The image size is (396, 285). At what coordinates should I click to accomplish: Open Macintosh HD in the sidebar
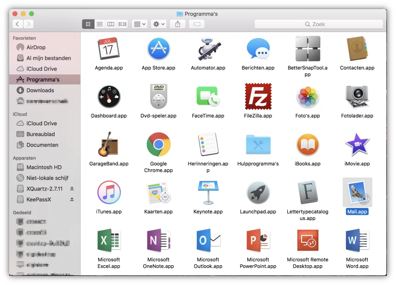pos(45,167)
